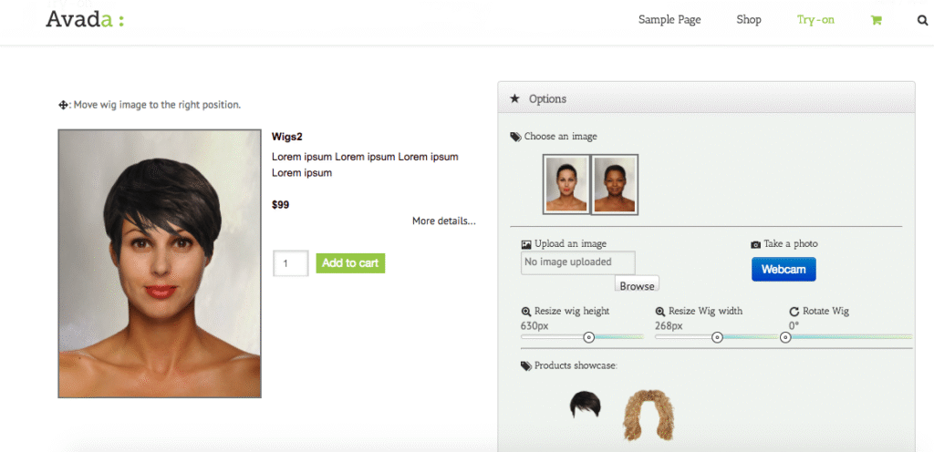The width and height of the screenshot is (934, 452).
Task: Click the camera icon beside Take a photo
Action: coord(755,244)
